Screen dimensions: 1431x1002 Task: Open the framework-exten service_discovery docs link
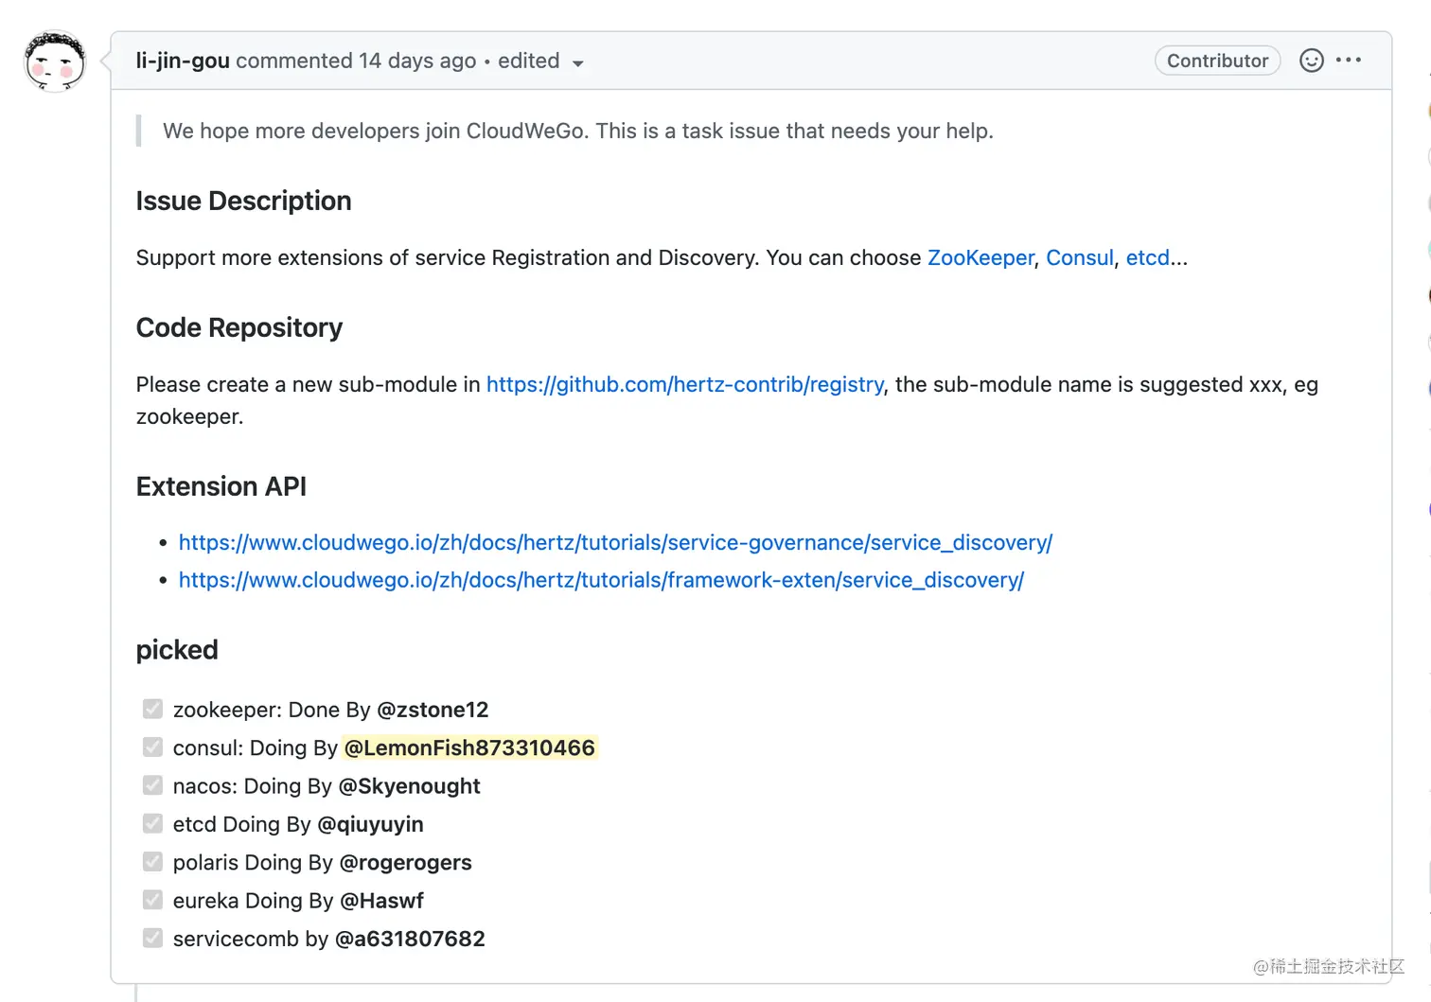pos(601,580)
